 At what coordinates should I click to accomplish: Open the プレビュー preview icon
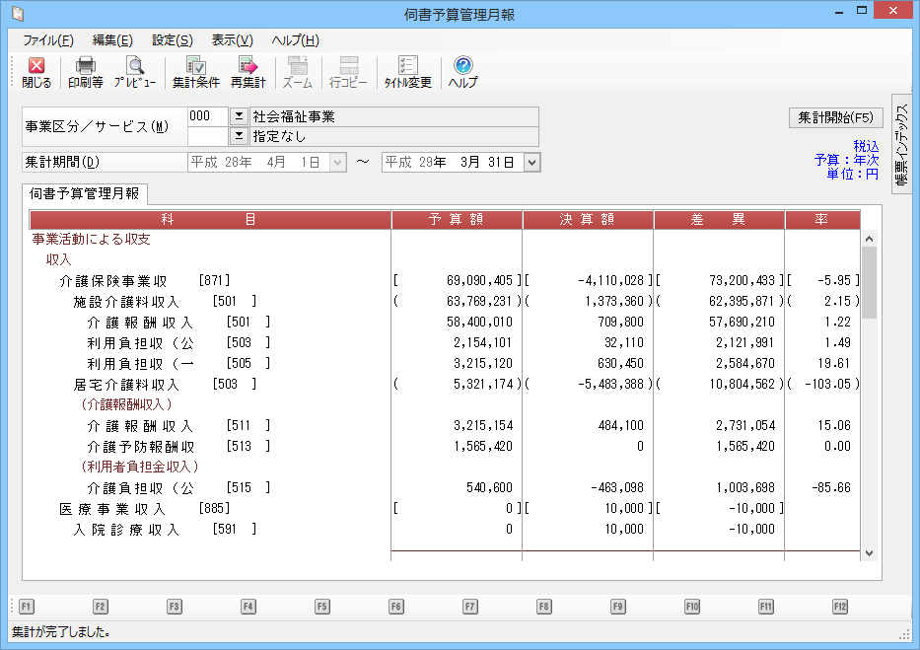click(134, 72)
